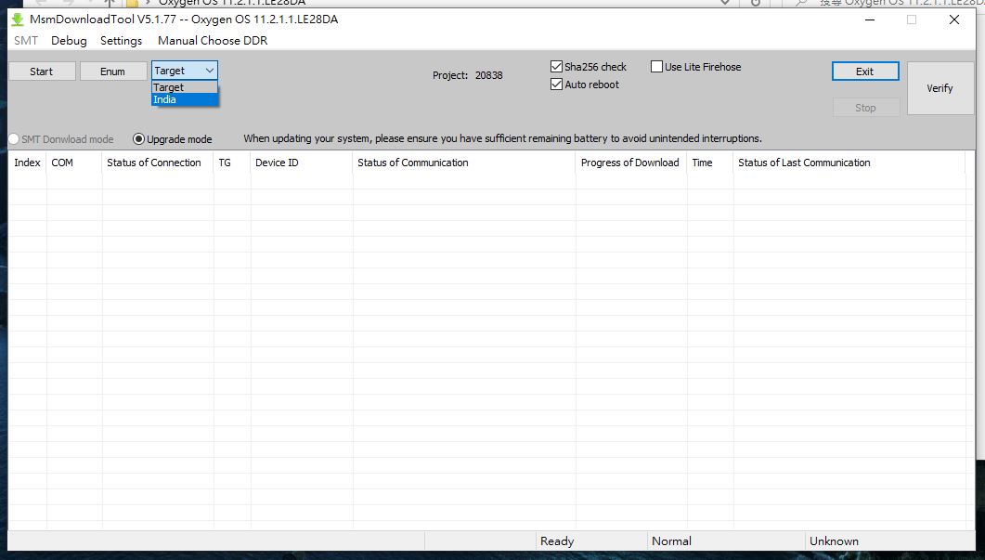Click the Index column header
985x560 pixels.
point(28,163)
